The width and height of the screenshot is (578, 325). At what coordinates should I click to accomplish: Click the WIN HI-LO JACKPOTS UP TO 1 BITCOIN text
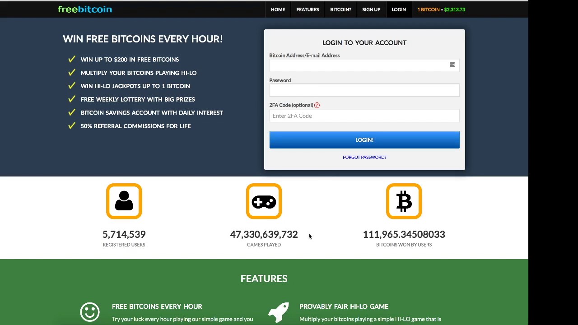(135, 86)
